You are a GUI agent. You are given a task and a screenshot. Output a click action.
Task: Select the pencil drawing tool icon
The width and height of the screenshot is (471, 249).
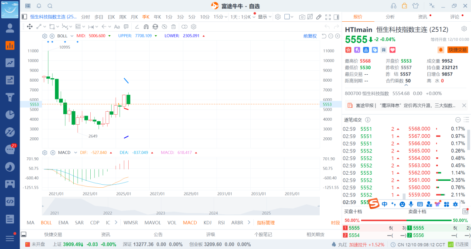tap(319, 17)
